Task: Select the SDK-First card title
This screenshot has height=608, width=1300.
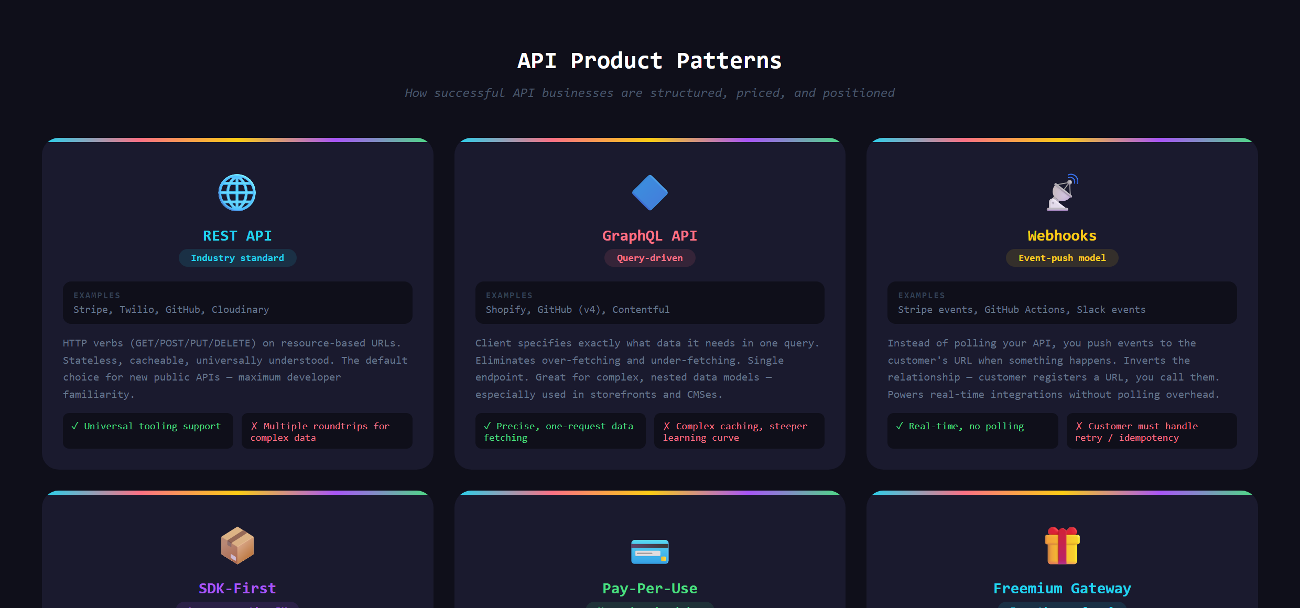Action: [237, 589]
